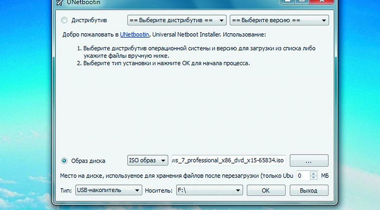This screenshot has width=380, height=210.
Task: Open the Выберите дистрибутив dropdown
Action: coord(177,20)
